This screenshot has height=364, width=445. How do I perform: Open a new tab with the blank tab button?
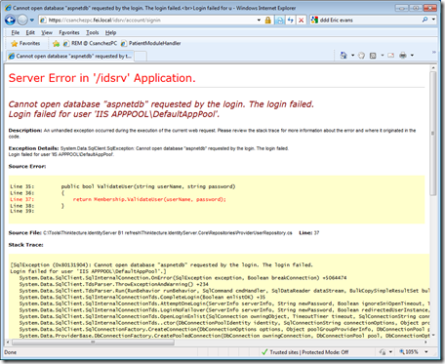[x=141, y=57]
